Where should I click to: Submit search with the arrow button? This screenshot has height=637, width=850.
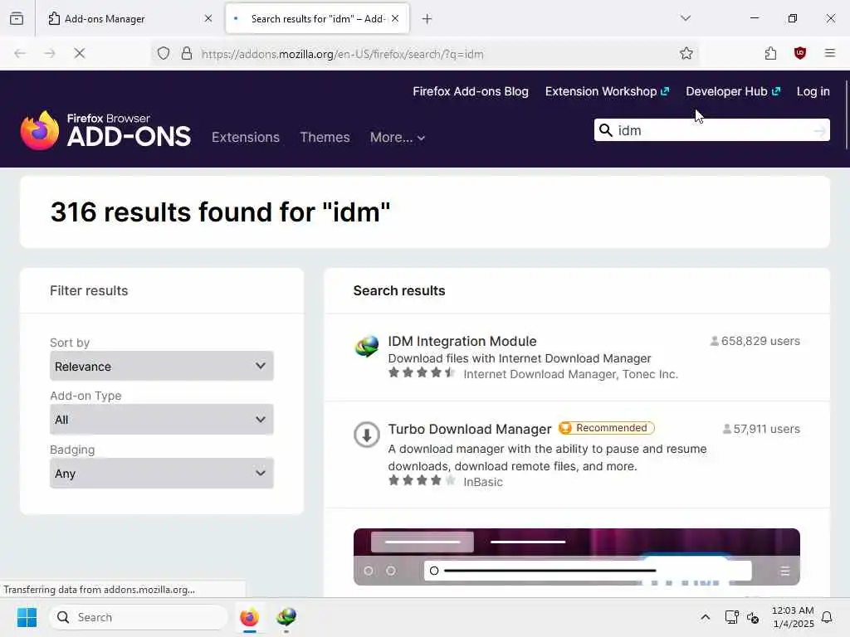click(819, 130)
